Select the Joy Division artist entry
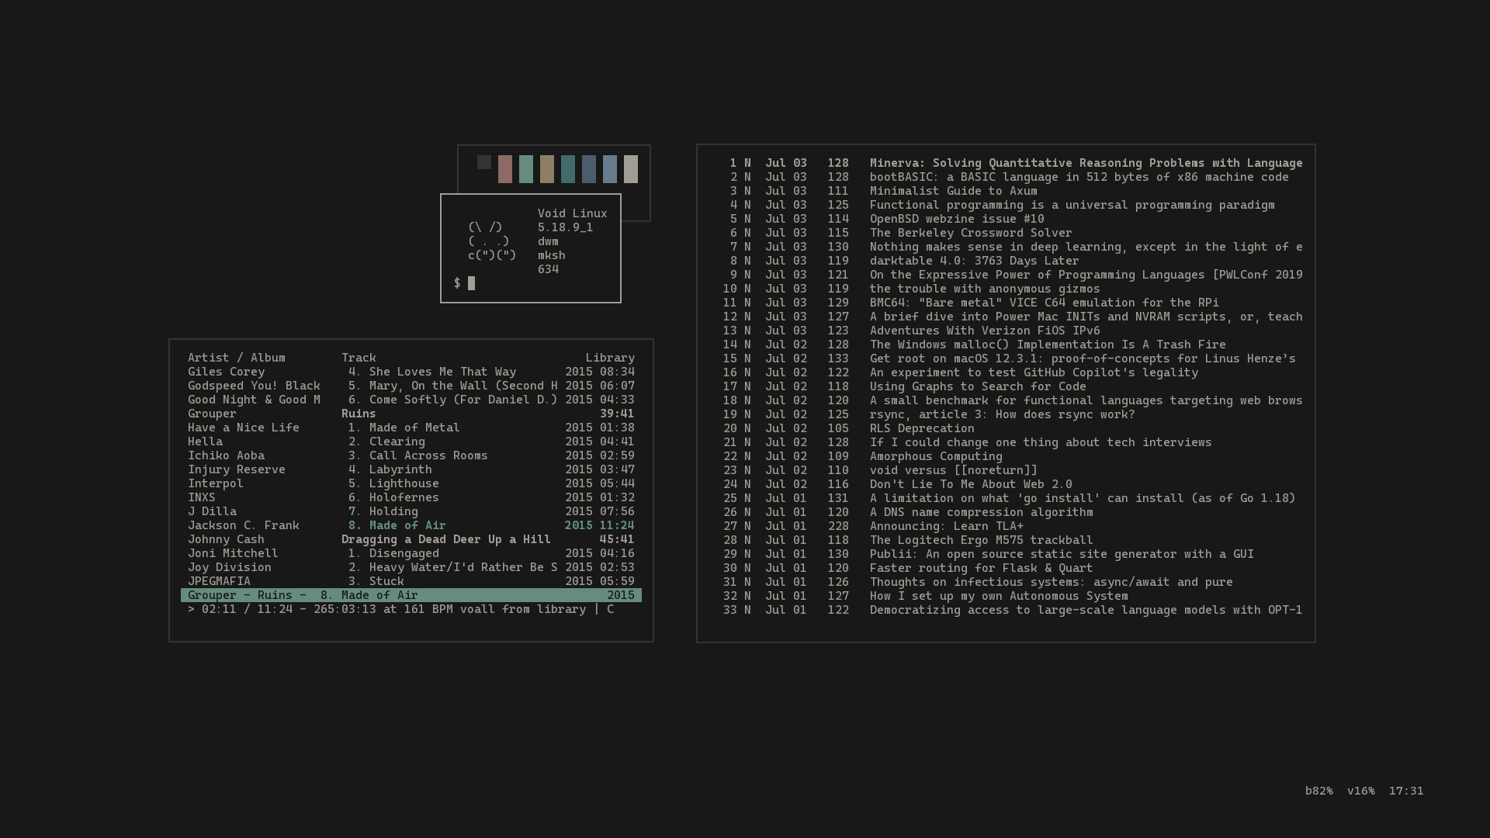The width and height of the screenshot is (1490, 838). click(230, 567)
